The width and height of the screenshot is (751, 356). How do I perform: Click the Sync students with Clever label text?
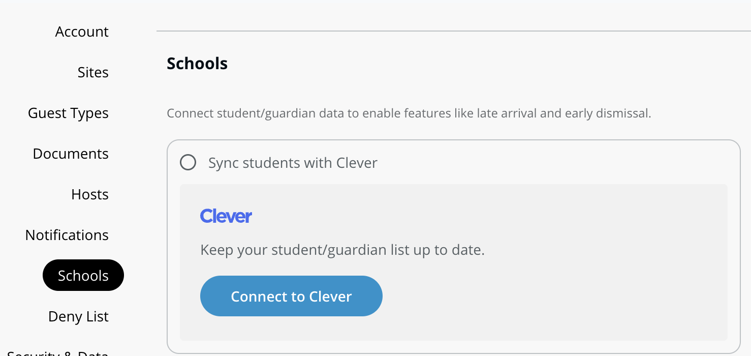click(x=293, y=163)
